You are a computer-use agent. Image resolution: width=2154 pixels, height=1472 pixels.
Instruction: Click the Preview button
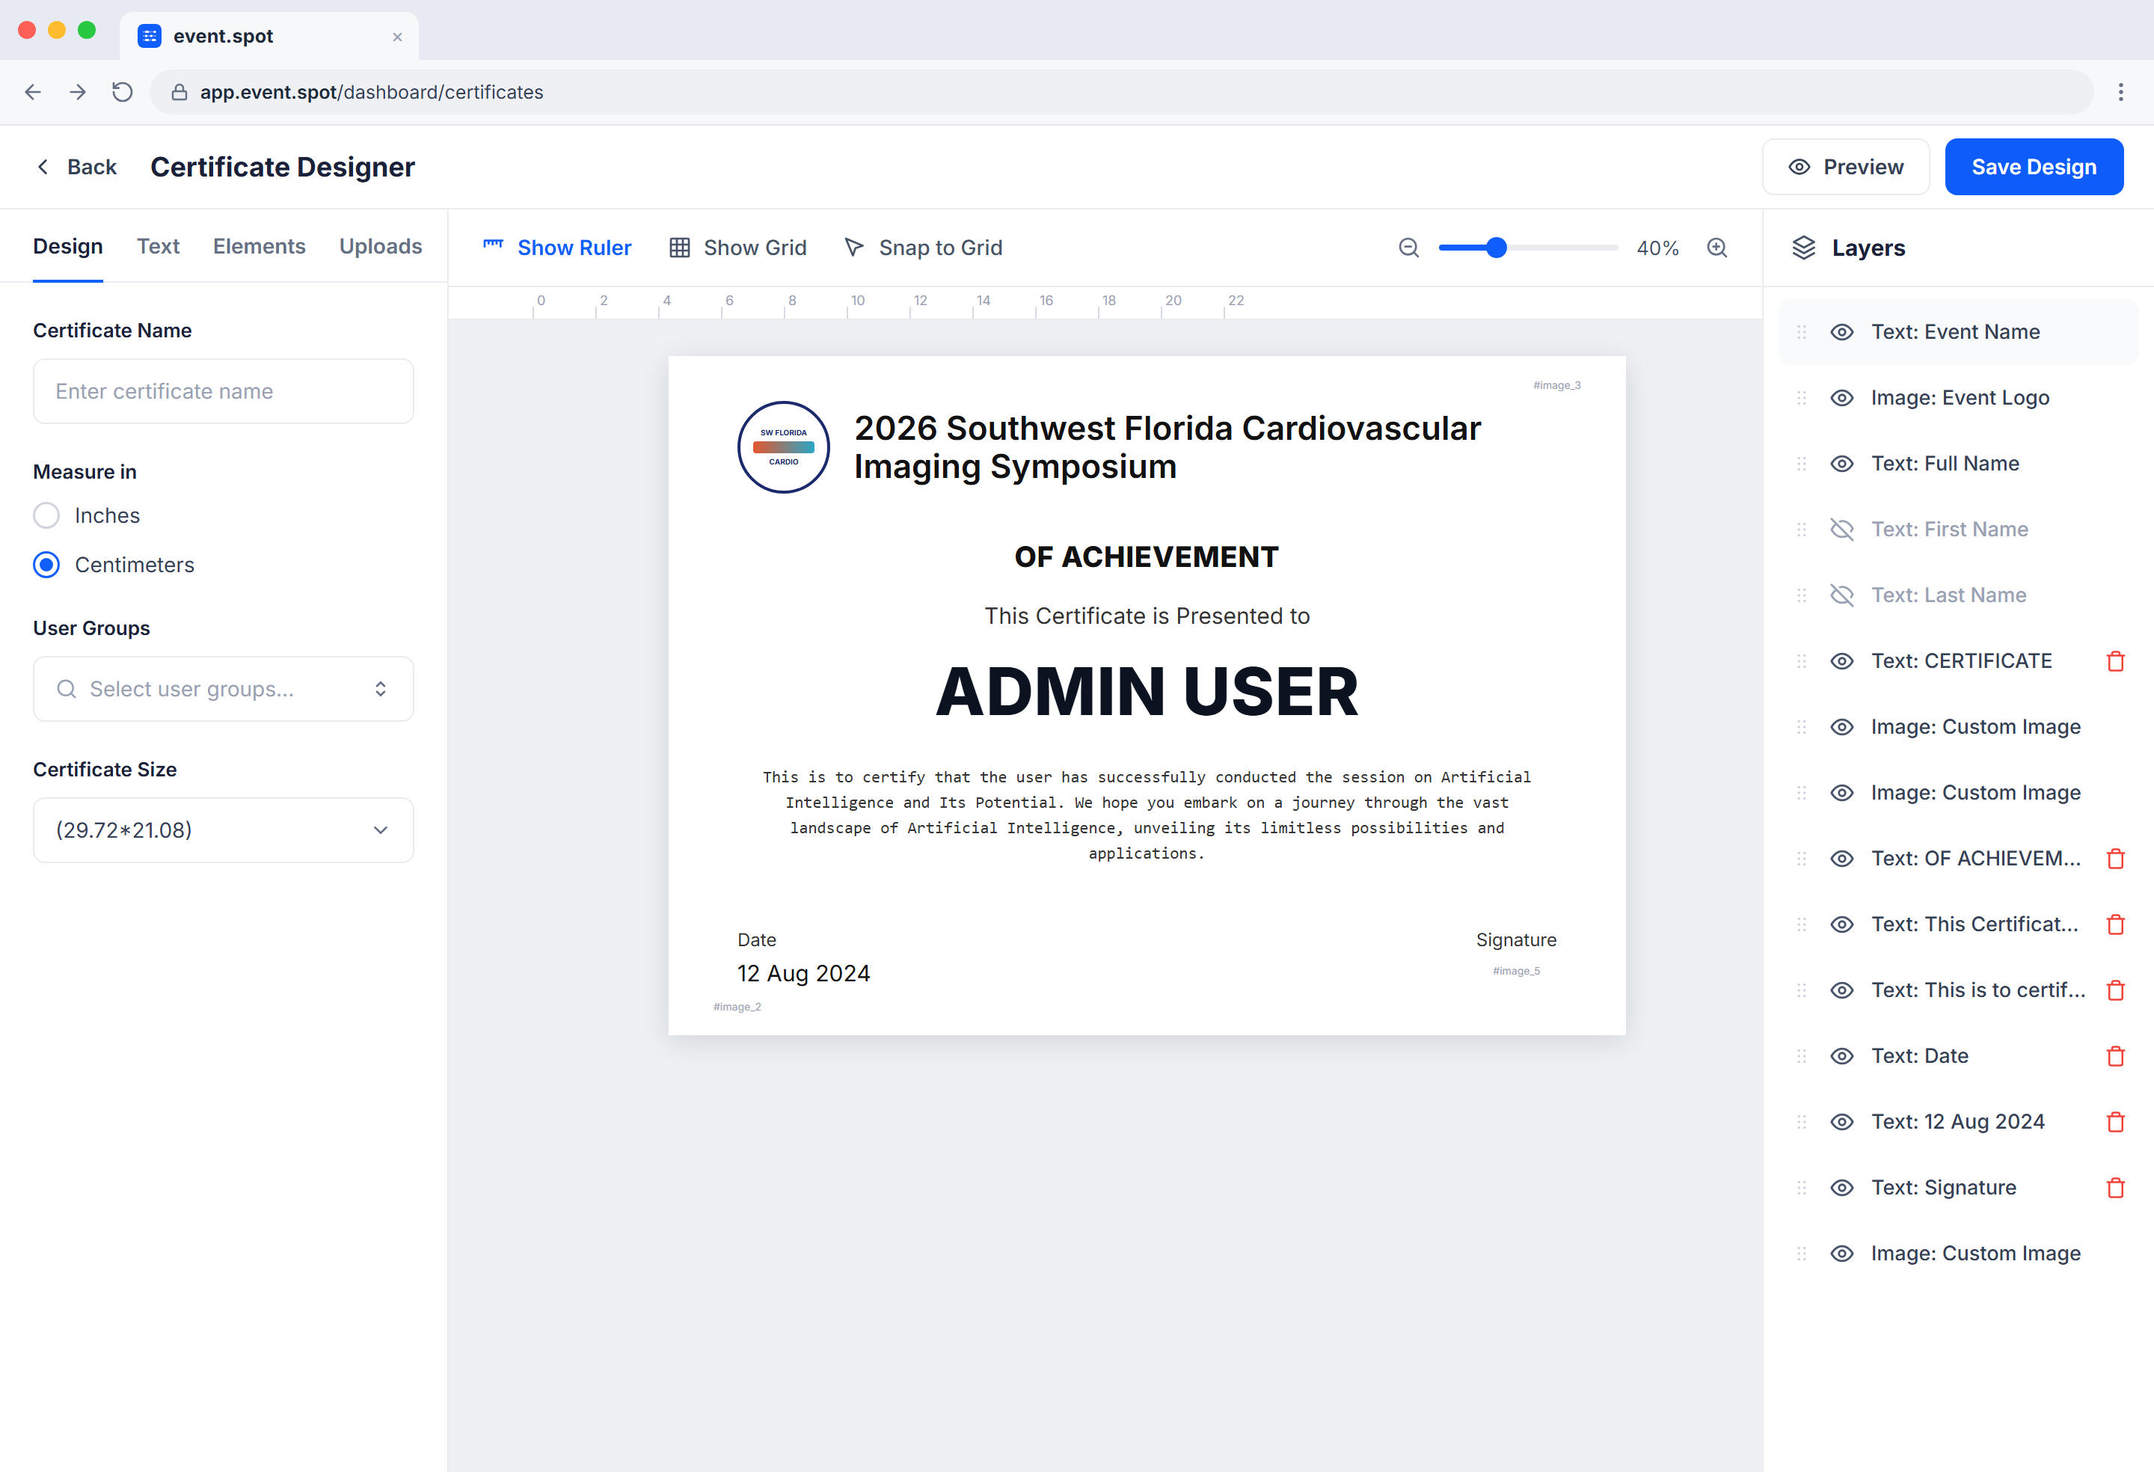1845,167
